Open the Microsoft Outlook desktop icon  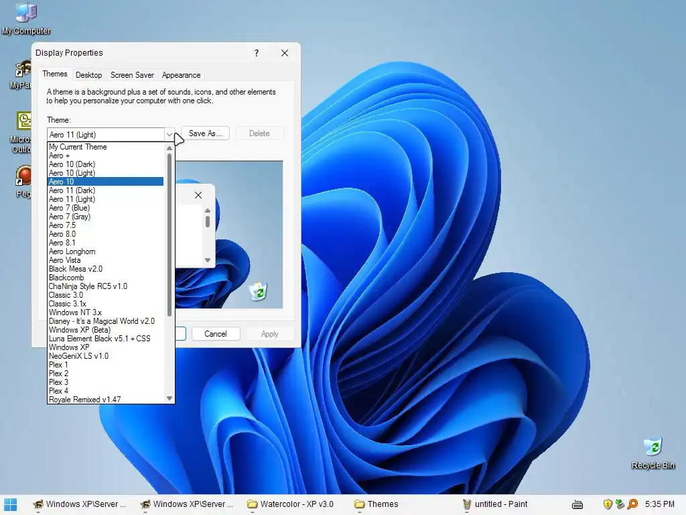click(x=21, y=132)
